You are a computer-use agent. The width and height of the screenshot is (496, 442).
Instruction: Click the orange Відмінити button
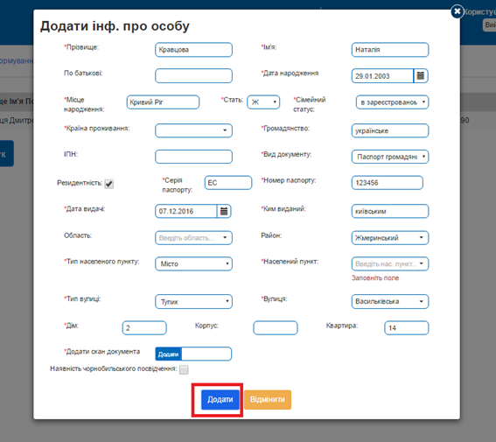(x=268, y=400)
